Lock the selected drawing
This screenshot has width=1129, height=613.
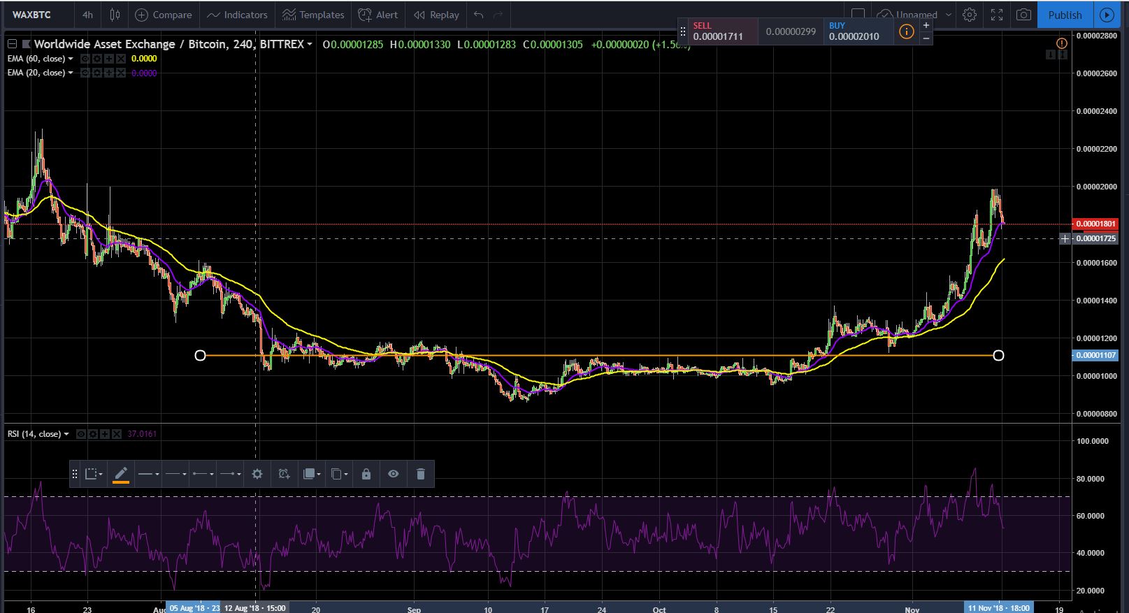(366, 474)
